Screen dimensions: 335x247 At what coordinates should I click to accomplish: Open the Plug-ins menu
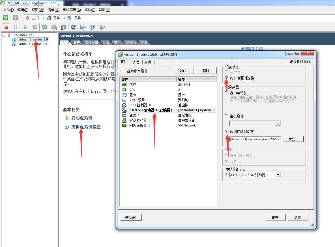pyautogui.click(x=90, y=10)
